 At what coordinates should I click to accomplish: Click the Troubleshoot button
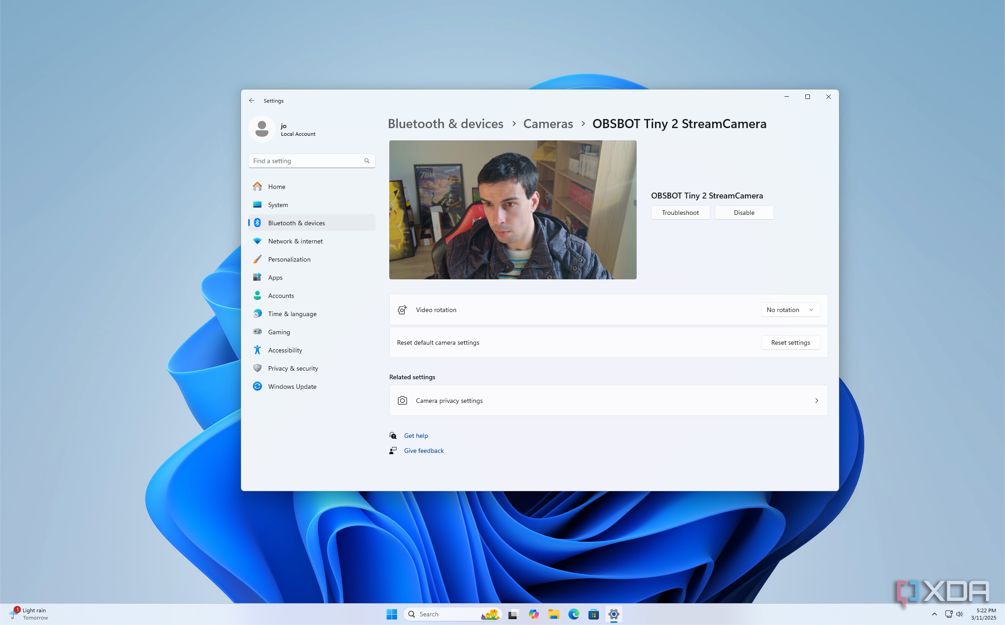coord(680,213)
